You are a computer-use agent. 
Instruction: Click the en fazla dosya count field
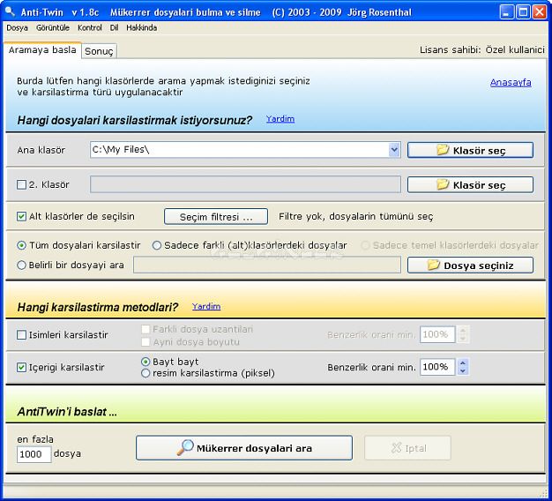coord(34,454)
